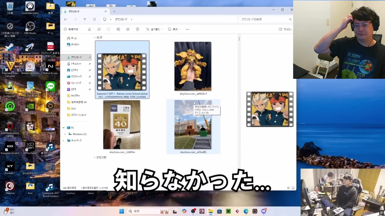Select ホーム in navigation pane
The height and width of the screenshot is (216, 385).
point(72,38)
